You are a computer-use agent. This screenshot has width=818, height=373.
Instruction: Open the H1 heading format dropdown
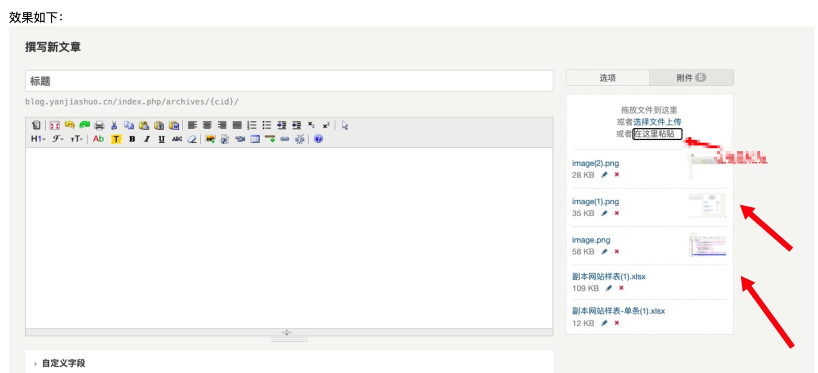click(38, 139)
